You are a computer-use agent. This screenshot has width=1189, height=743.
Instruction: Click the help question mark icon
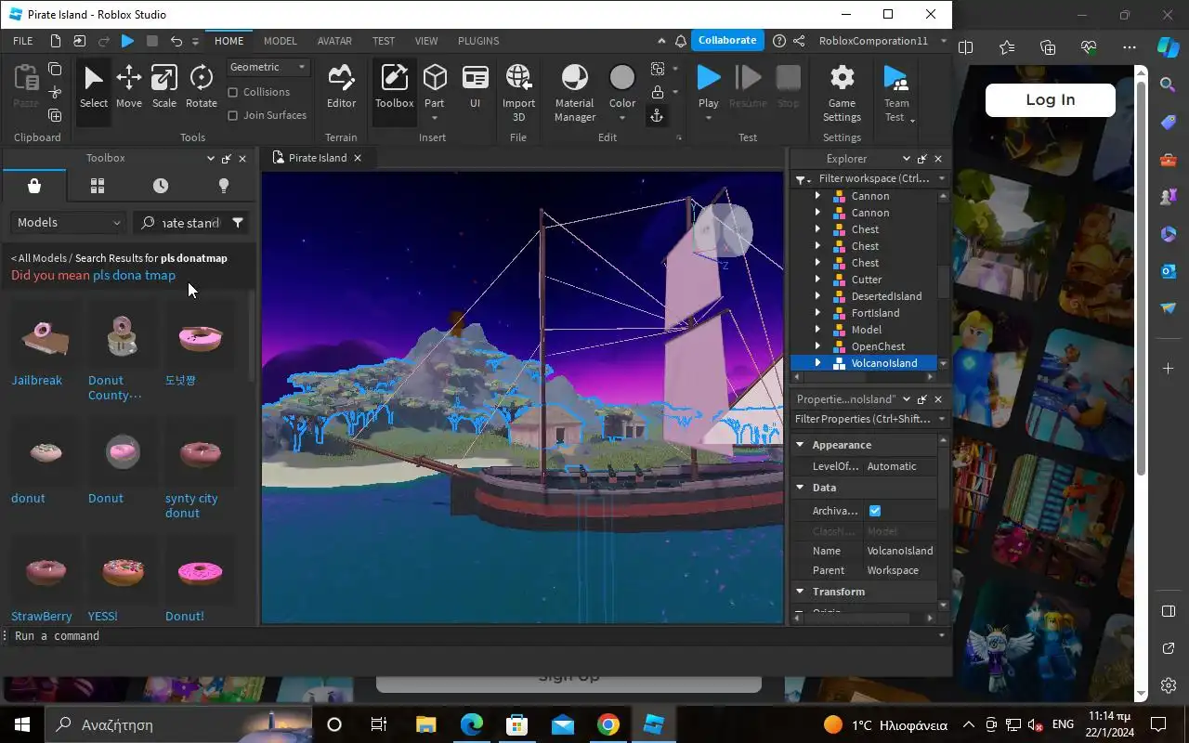779,41
